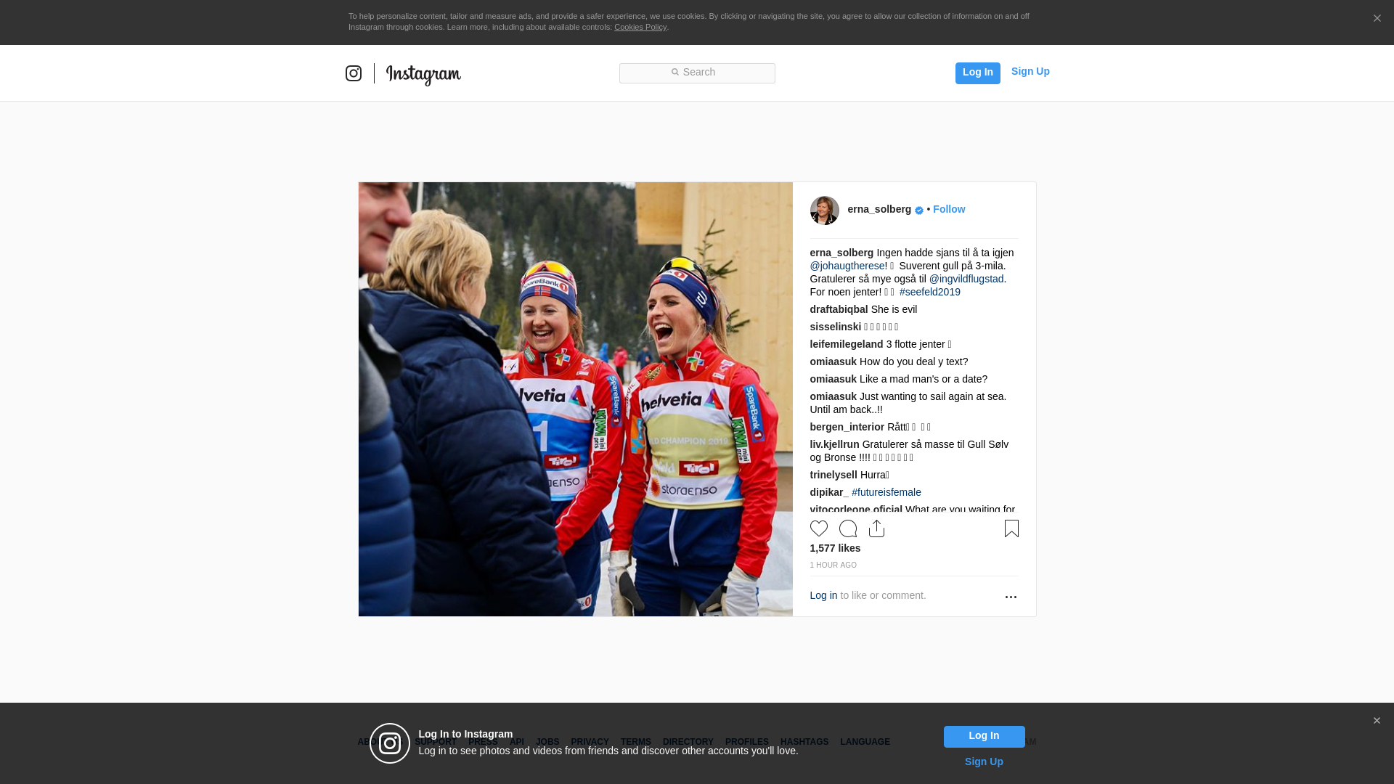Click the Instagram camera glyph logo
The image size is (1394, 784).
[x=354, y=73]
